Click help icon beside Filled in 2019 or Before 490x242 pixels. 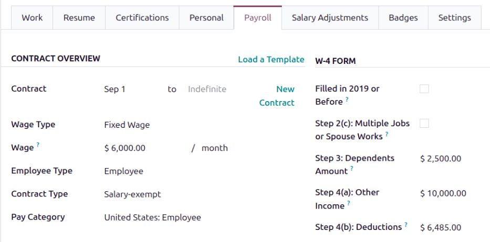click(347, 99)
